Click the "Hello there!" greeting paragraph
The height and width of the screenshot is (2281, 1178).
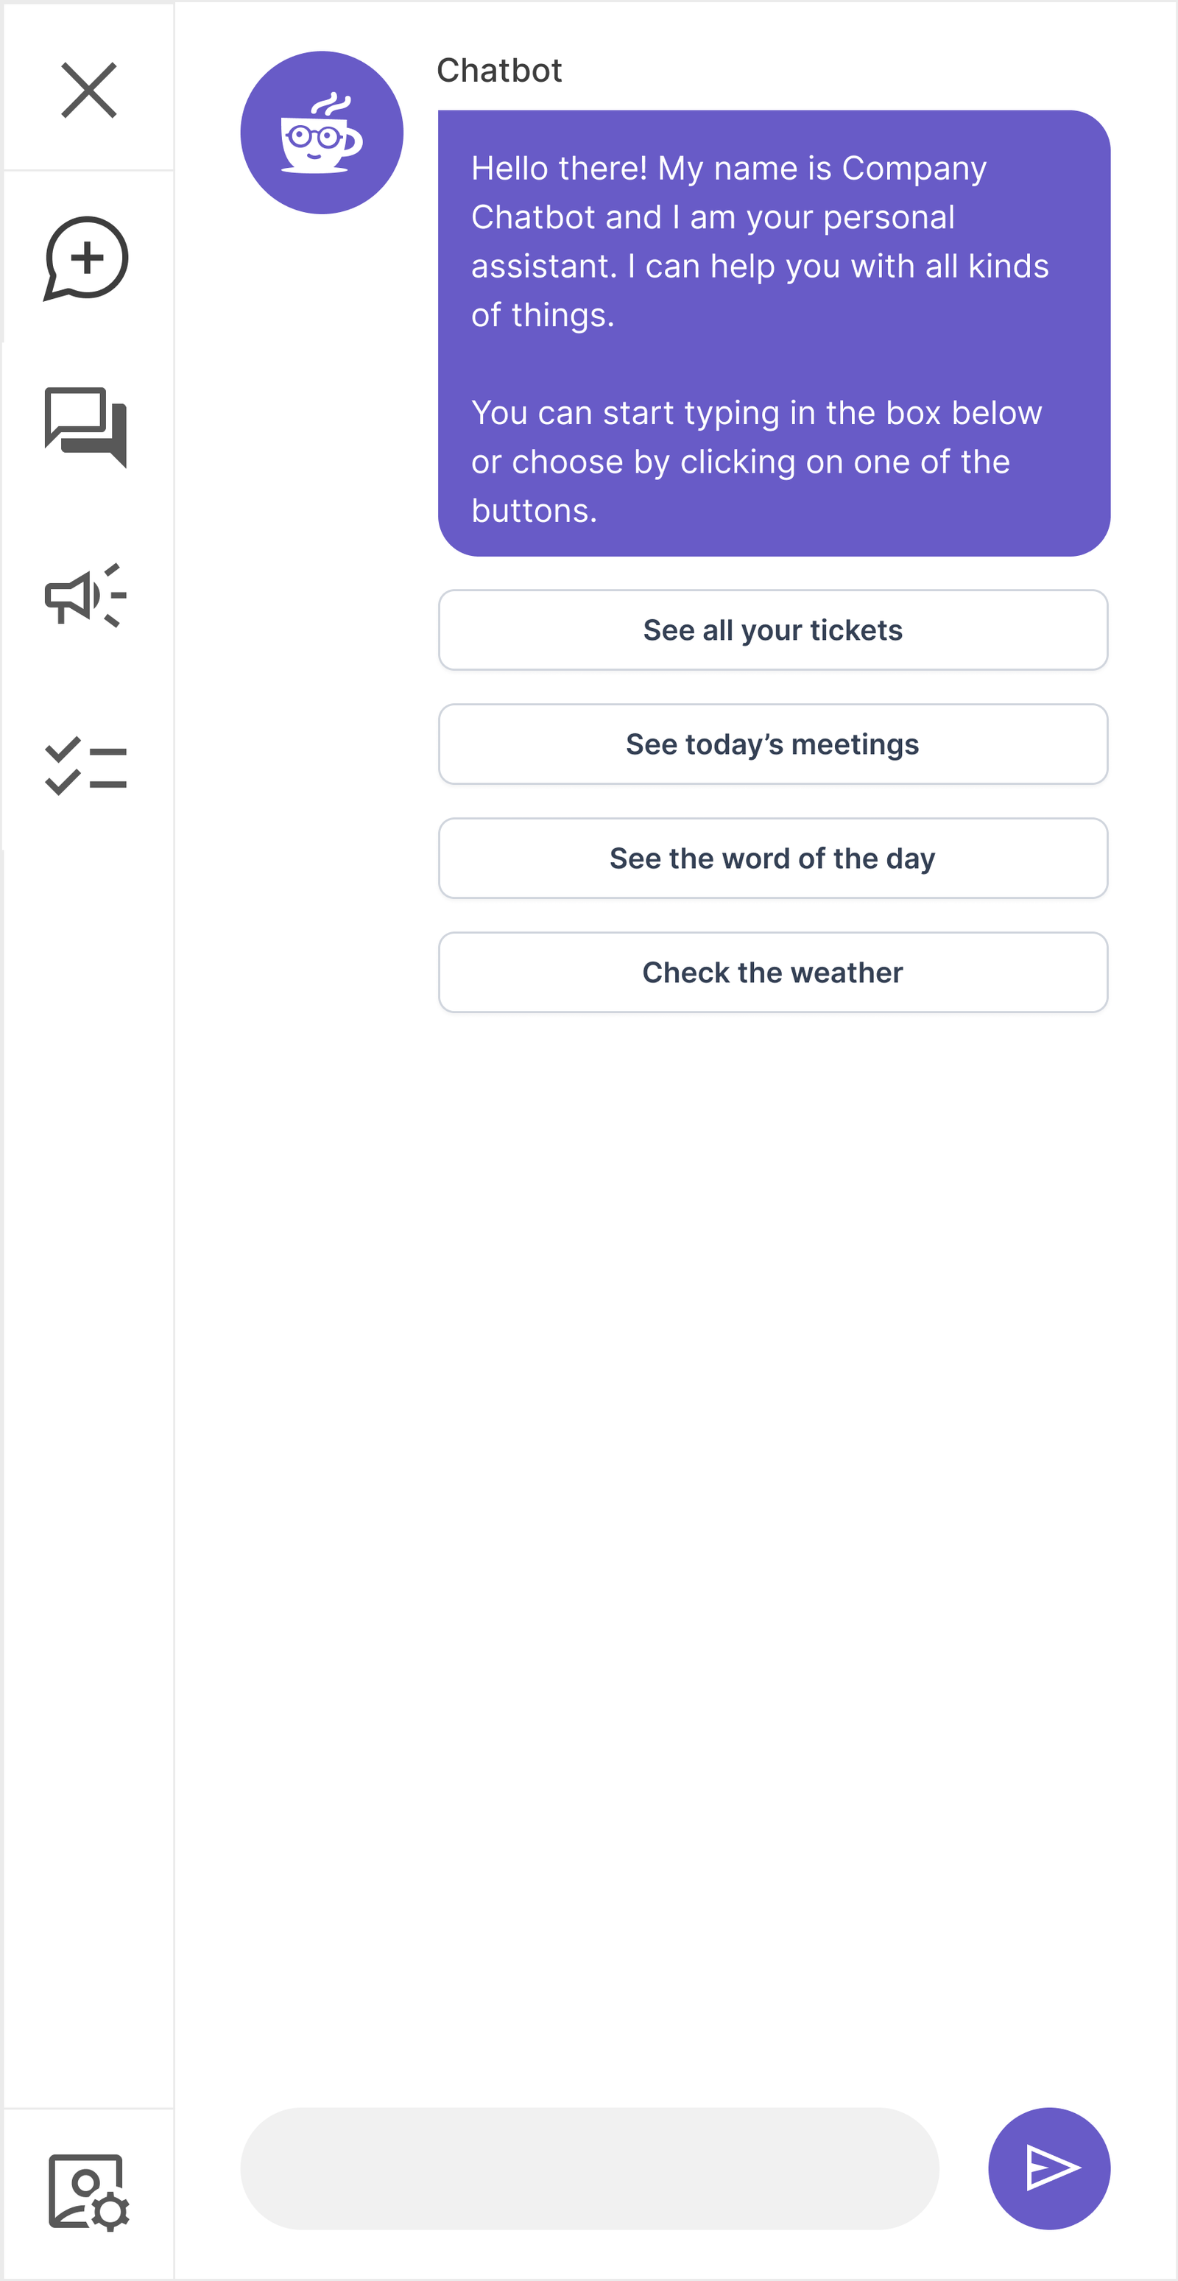[x=760, y=241]
